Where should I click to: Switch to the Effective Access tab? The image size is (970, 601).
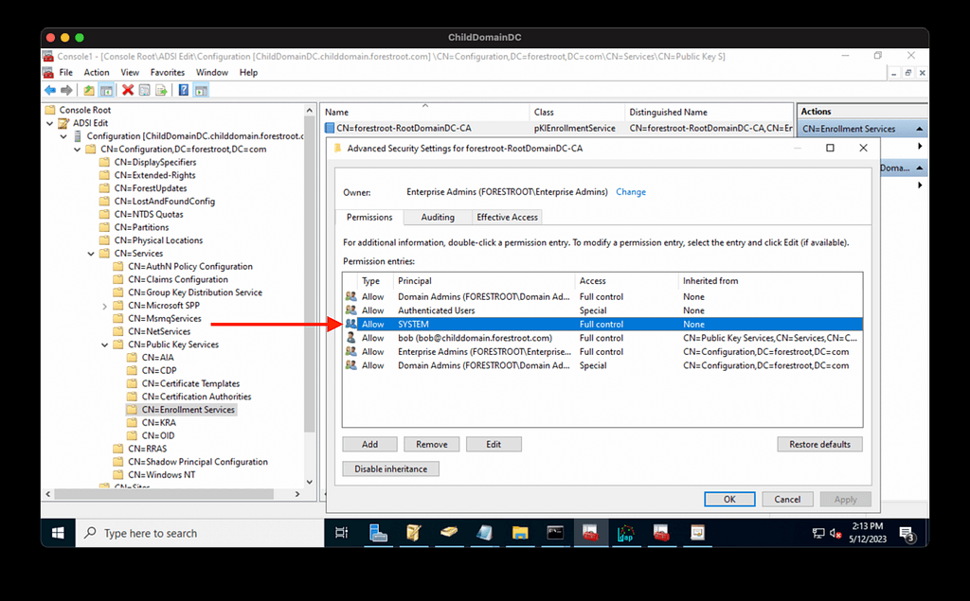tap(507, 217)
